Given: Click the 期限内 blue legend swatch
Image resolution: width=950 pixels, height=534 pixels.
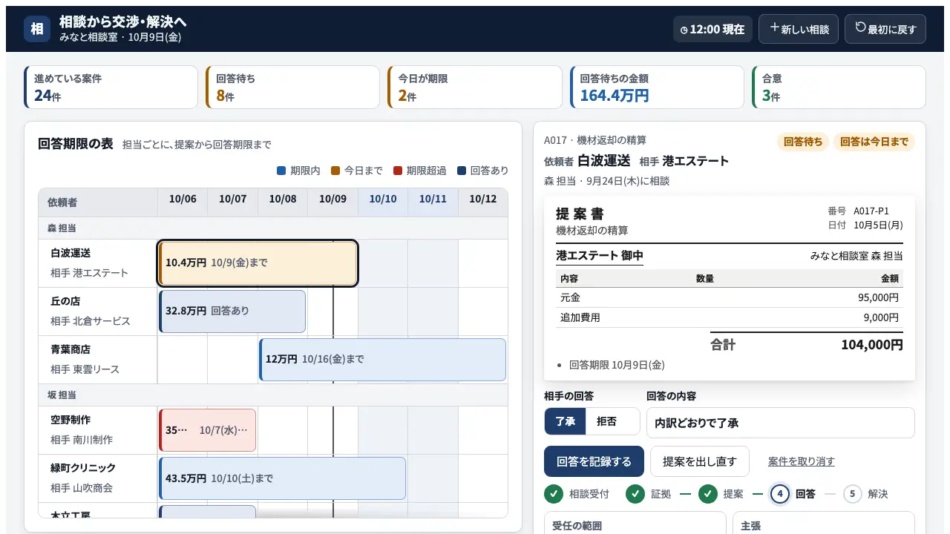Looking at the screenshot, I should tap(281, 171).
